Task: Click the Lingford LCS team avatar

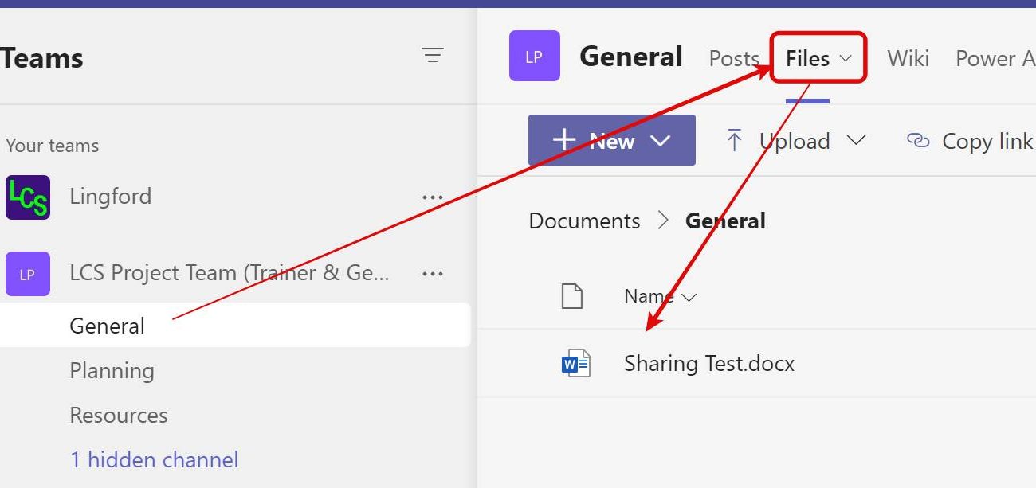Action: point(28,197)
